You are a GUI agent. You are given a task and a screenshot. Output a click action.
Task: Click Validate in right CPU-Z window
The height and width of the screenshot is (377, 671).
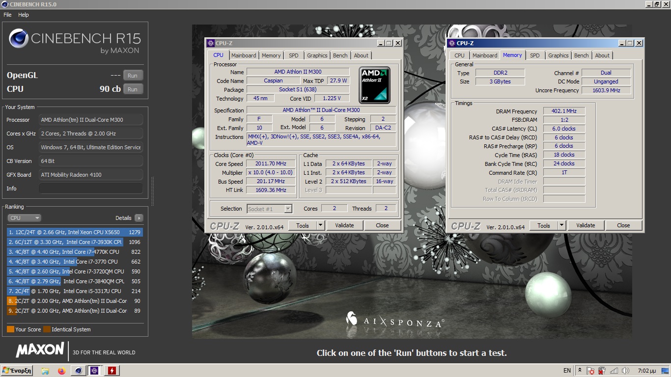[586, 225]
